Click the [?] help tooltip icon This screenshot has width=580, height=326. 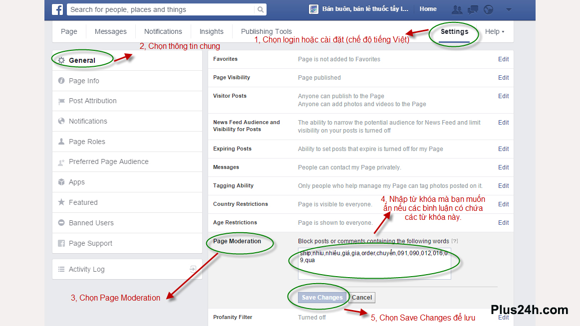[455, 241]
